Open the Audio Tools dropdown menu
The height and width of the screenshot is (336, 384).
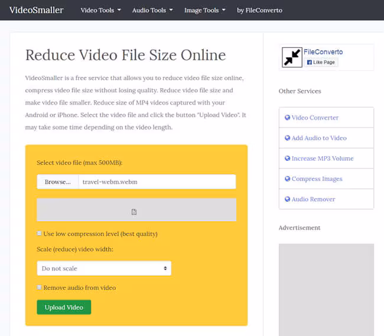click(x=152, y=10)
